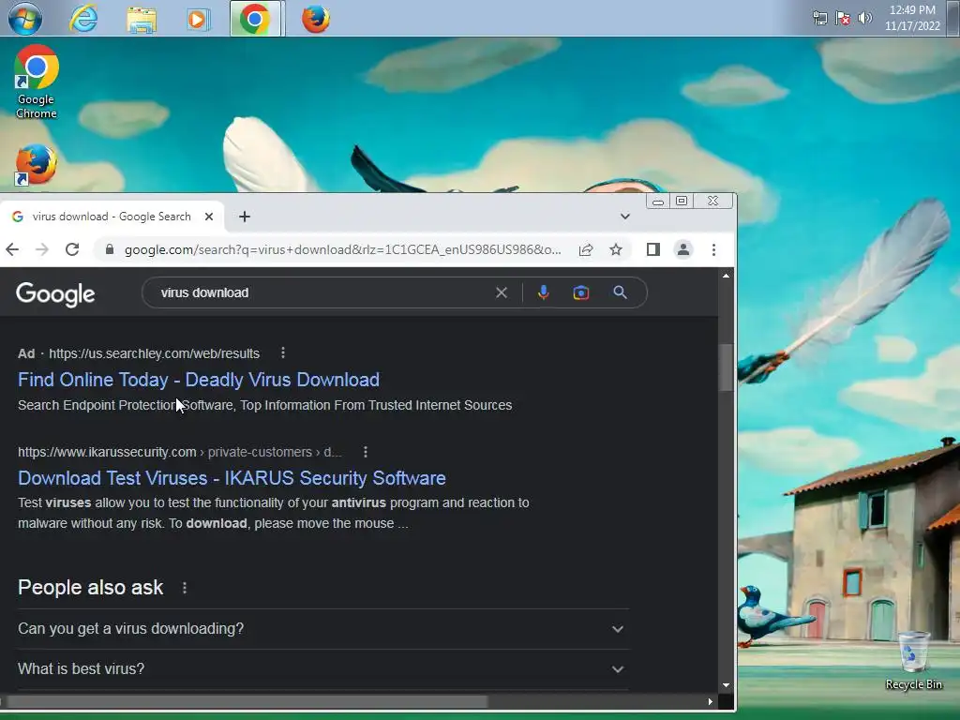Click the network tray icon
Image resolution: width=960 pixels, height=720 pixels.
click(x=819, y=18)
